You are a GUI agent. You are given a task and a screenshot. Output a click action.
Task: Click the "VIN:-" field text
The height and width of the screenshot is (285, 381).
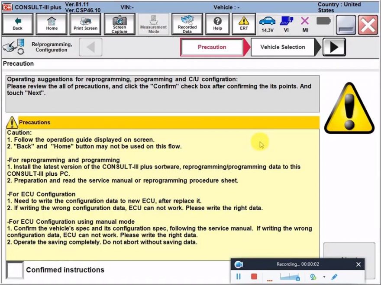(x=127, y=7)
